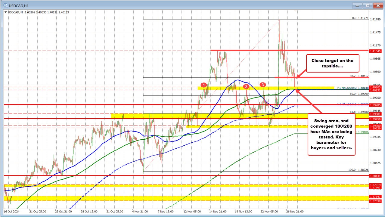Click the red arrow pointing at the converged MAs

(x=302, y=97)
